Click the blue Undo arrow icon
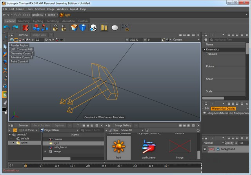This screenshot has width=251, height=175. (x=7, y=28)
